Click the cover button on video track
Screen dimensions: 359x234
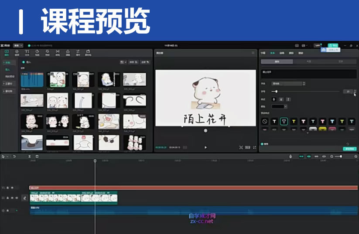[25, 198]
